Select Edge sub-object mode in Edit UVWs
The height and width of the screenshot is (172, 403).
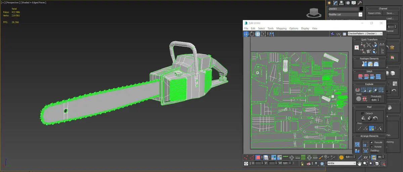pyautogui.click(x=252, y=157)
